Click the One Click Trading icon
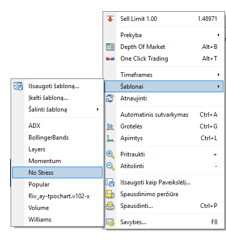Image resolution: width=226 pixels, height=241 pixels. (110, 59)
